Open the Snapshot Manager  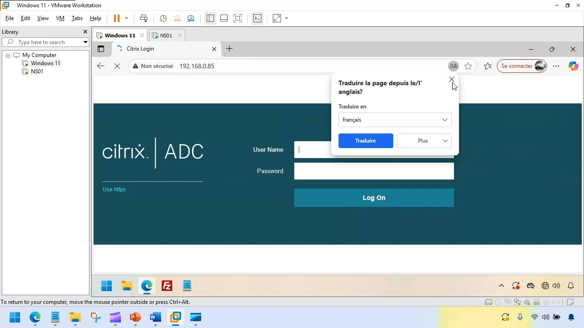click(191, 18)
